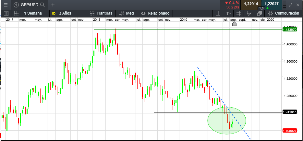This screenshot has width=303, height=141.
Task: Open GBP/USD symbol search magnifier
Action: (42, 5)
